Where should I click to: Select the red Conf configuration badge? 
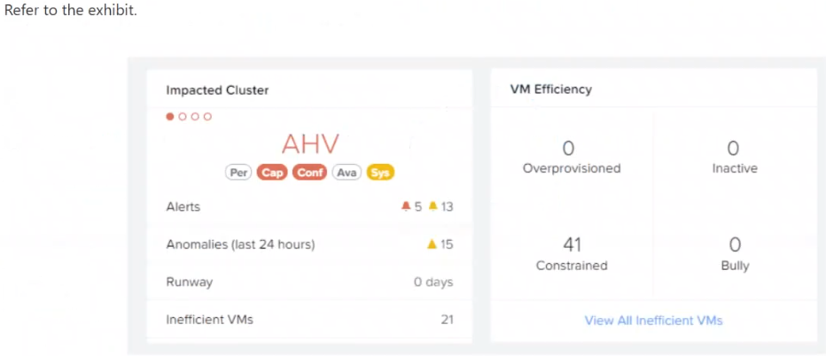coord(310,173)
